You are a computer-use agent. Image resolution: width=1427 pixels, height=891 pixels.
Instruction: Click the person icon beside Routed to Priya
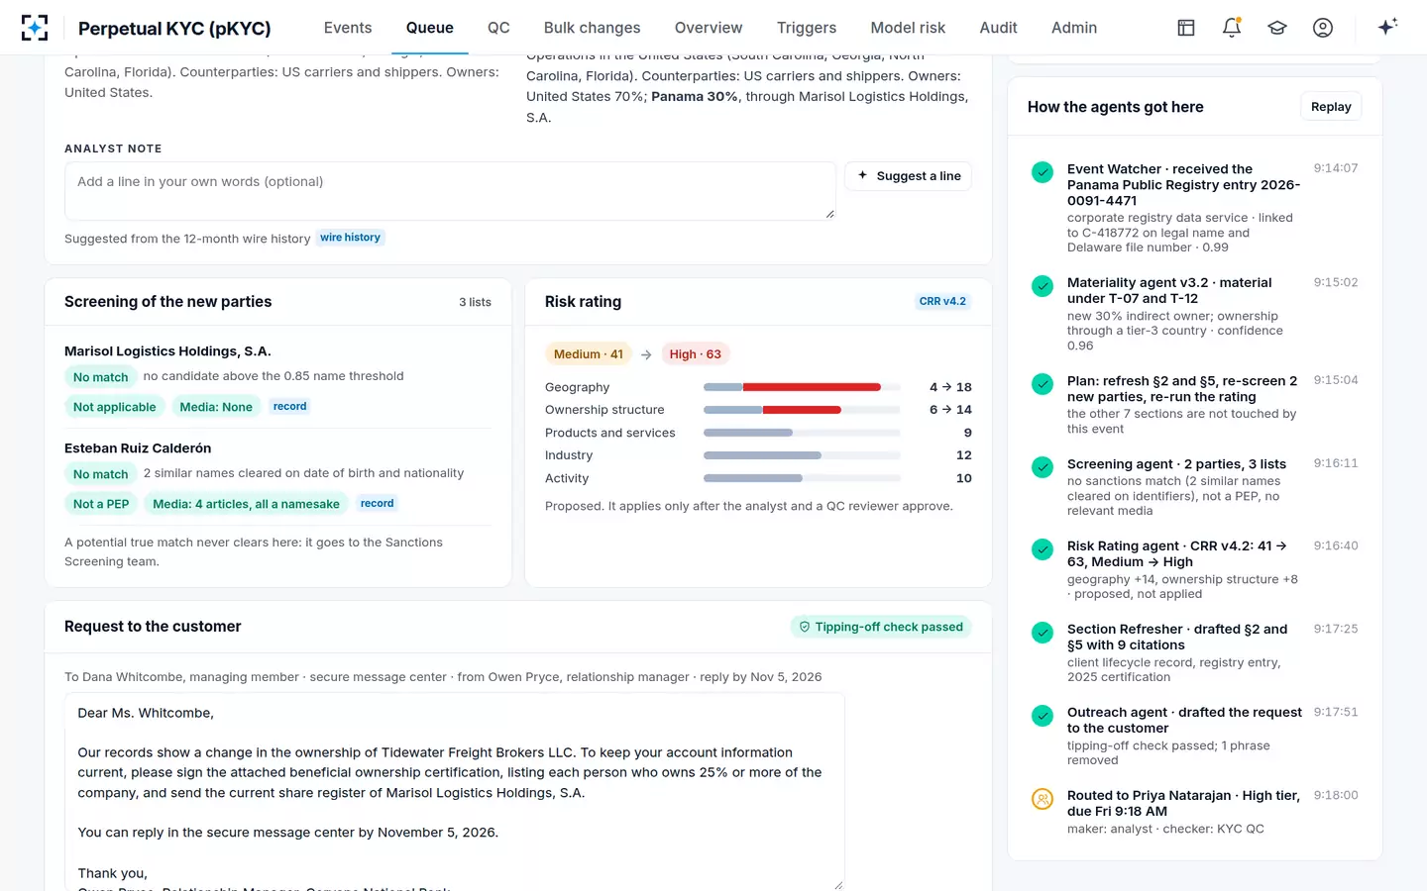pos(1043,799)
